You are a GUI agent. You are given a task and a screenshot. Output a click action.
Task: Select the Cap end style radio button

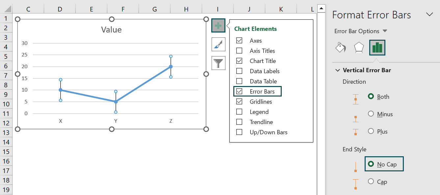[x=371, y=181]
